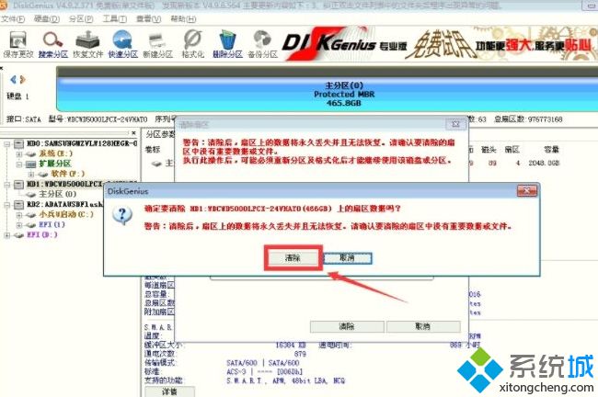This screenshot has width=598, height=397.
Task: Collapse the RD2 ADATA USB disk node
Action: coord(6,205)
